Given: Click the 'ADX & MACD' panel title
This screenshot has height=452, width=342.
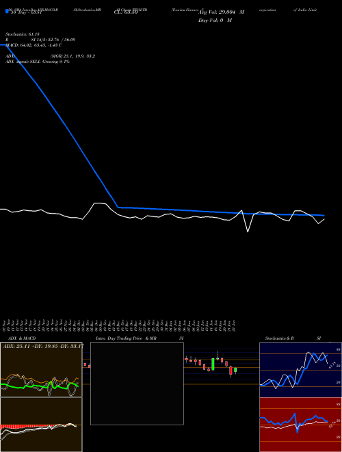Looking at the screenshot, I should pyautogui.click(x=22, y=338).
